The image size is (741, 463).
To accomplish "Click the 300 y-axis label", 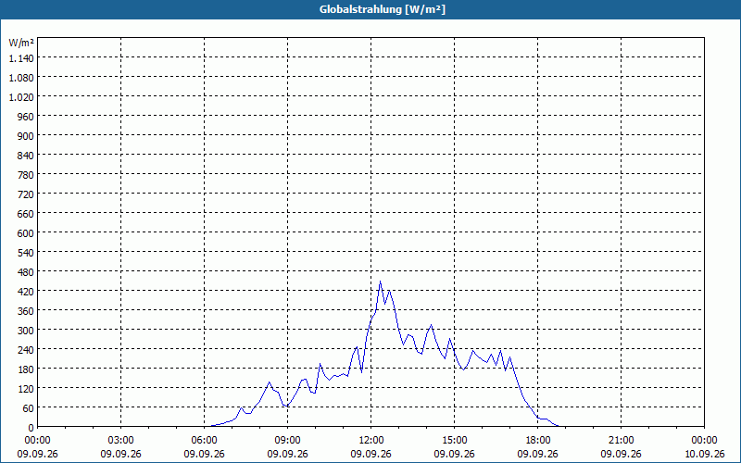I will (26, 331).
